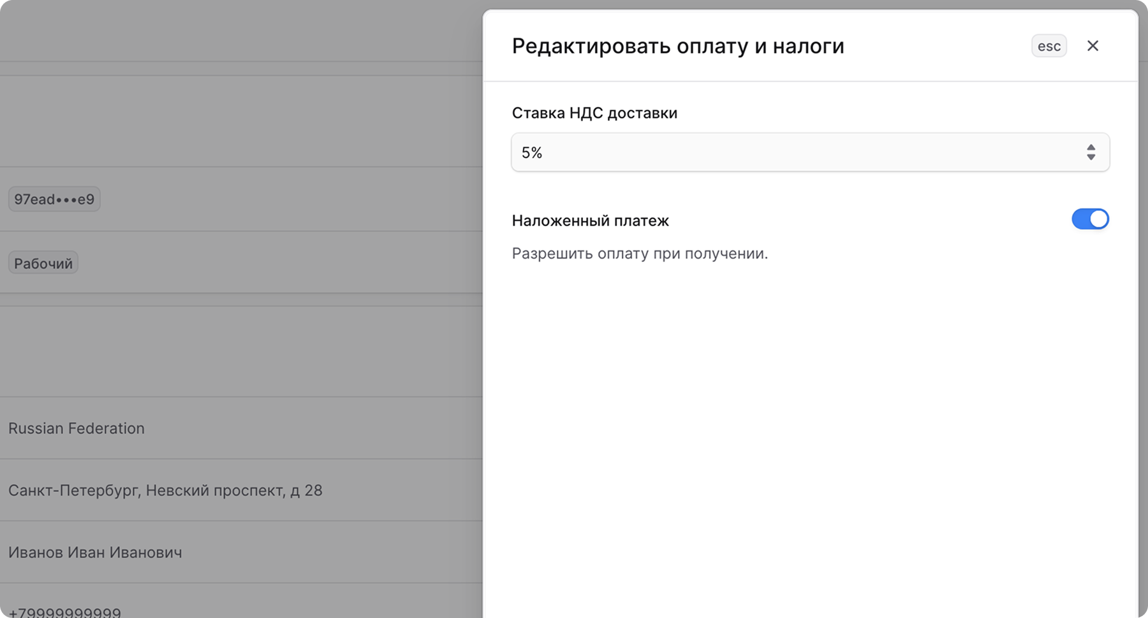Open the "Ставка НДС доставки" dropdown
1148x618 pixels.
tap(810, 152)
